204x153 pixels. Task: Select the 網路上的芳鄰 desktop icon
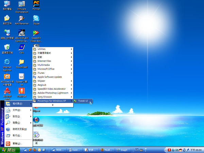pyautogui.click(x=7, y=34)
